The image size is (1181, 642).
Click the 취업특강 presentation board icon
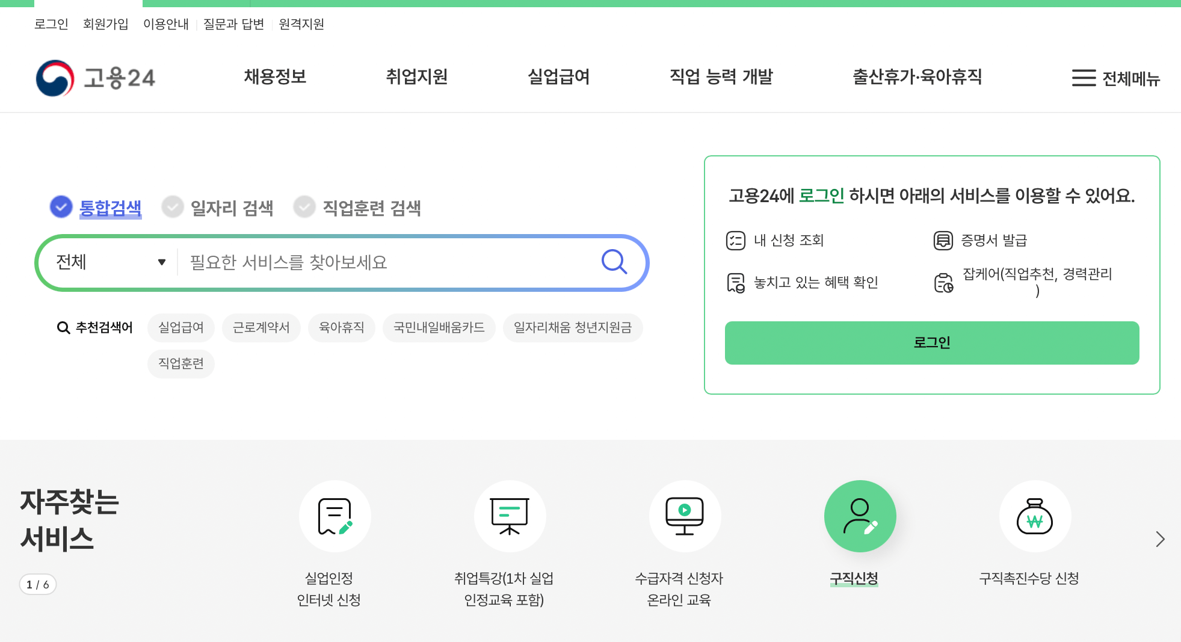point(510,516)
